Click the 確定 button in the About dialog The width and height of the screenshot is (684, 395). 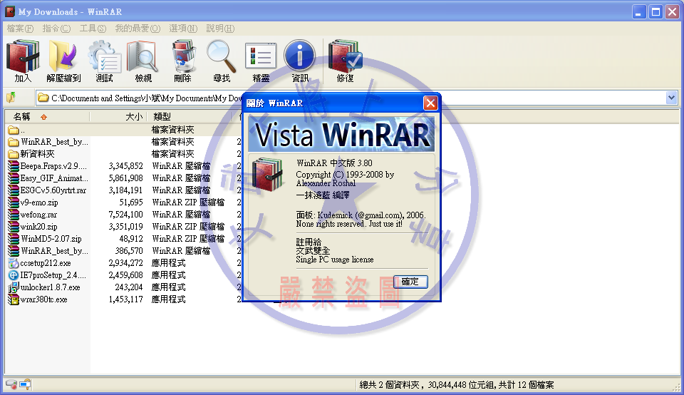[410, 282]
